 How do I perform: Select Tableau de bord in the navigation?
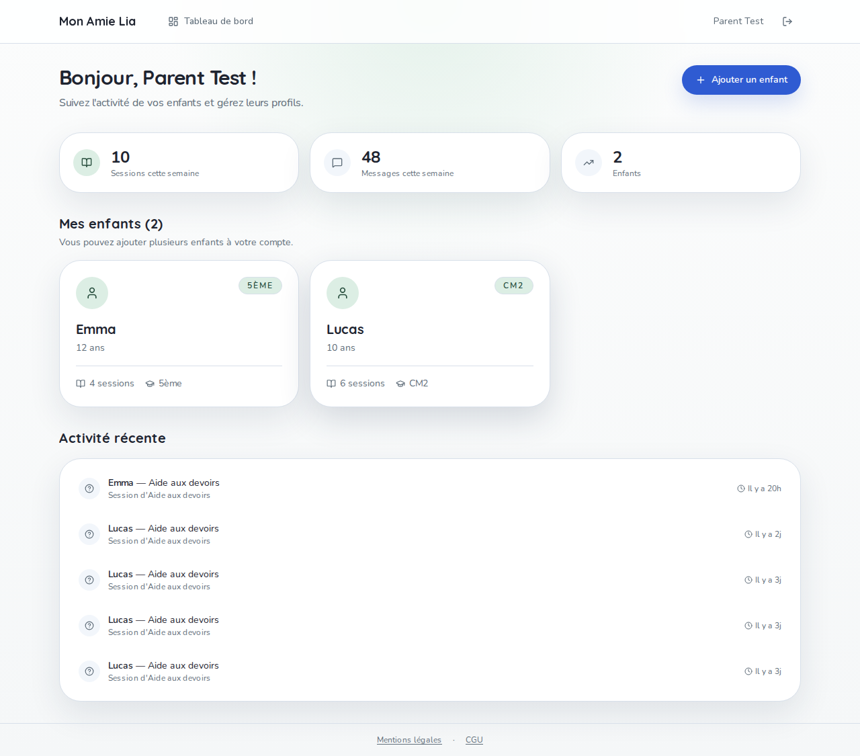point(218,21)
